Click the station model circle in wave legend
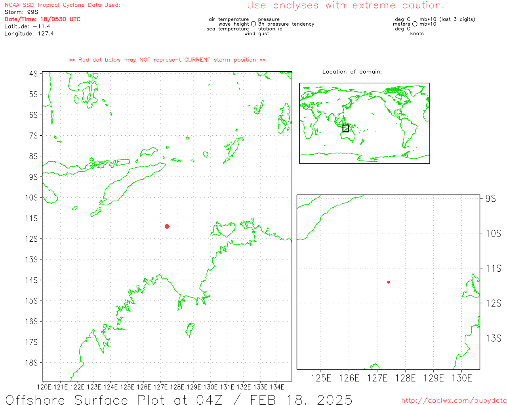The image size is (507, 405). [x=253, y=24]
